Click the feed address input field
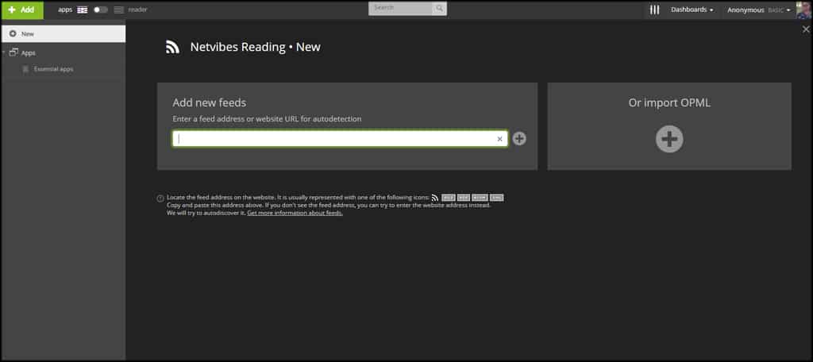The height and width of the screenshot is (362, 813). click(x=340, y=138)
